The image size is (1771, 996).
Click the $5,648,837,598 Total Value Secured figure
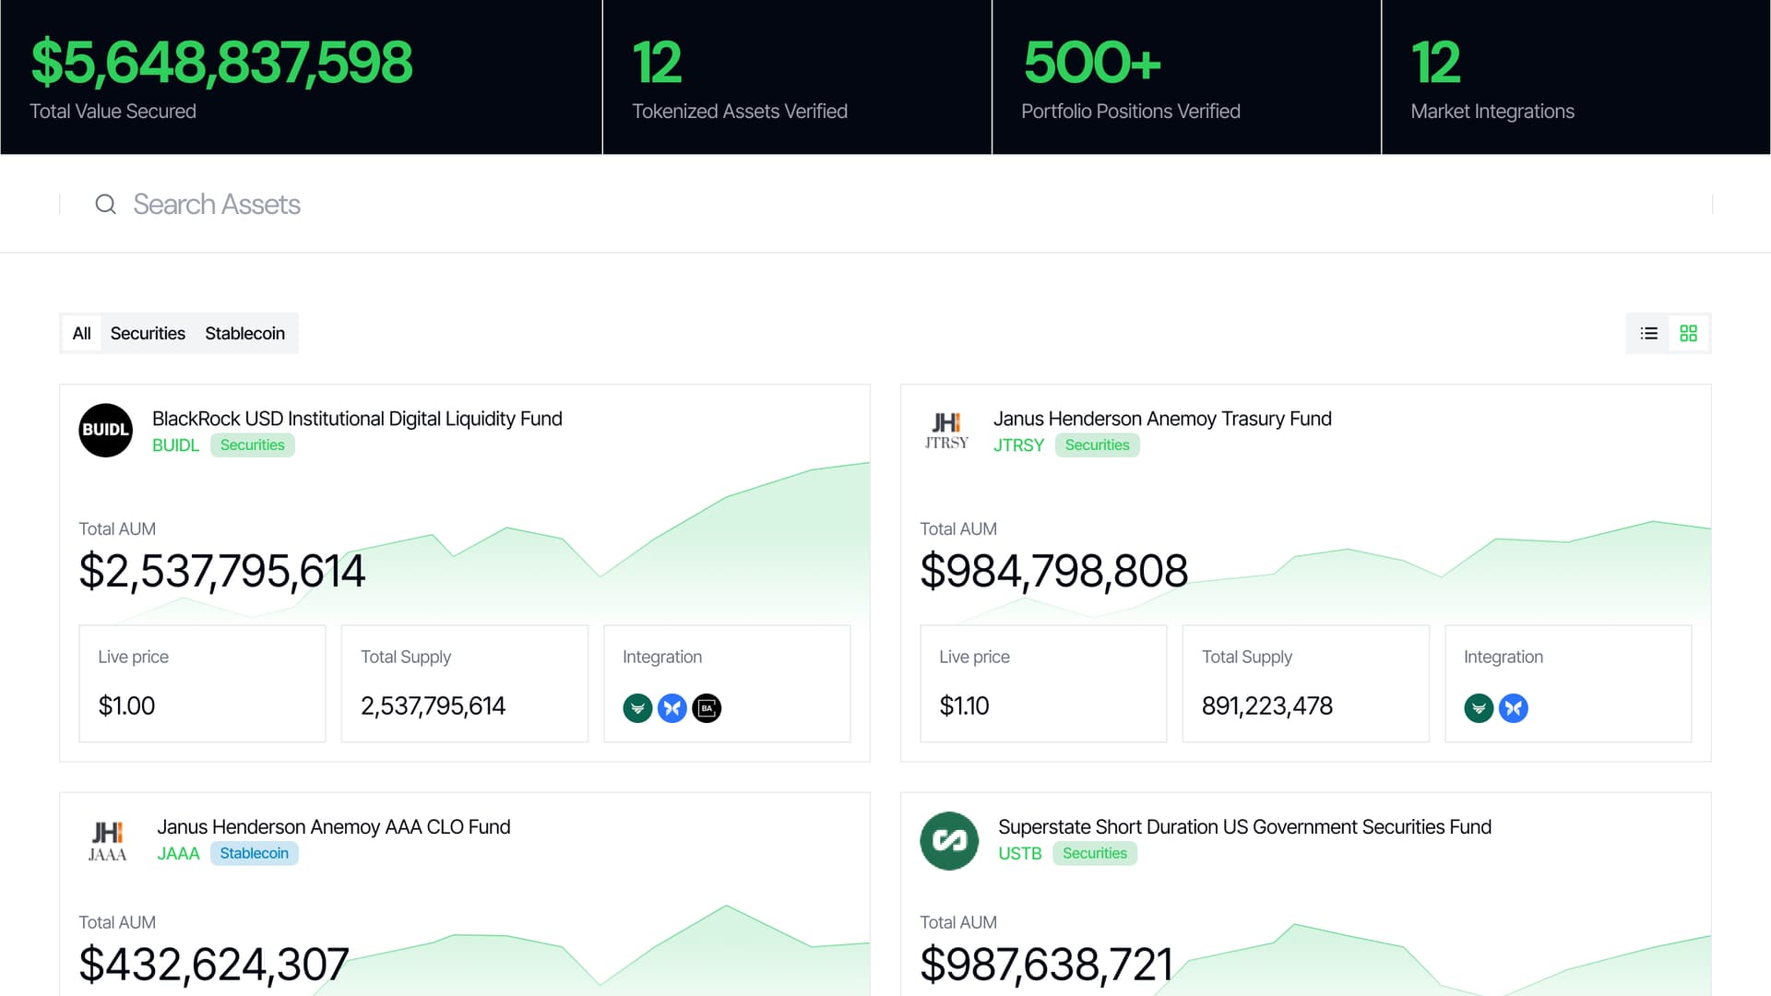(x=221, y=63)
